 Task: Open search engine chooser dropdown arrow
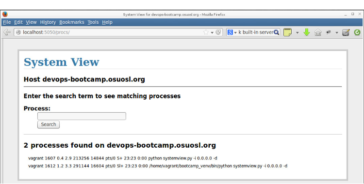235,32
